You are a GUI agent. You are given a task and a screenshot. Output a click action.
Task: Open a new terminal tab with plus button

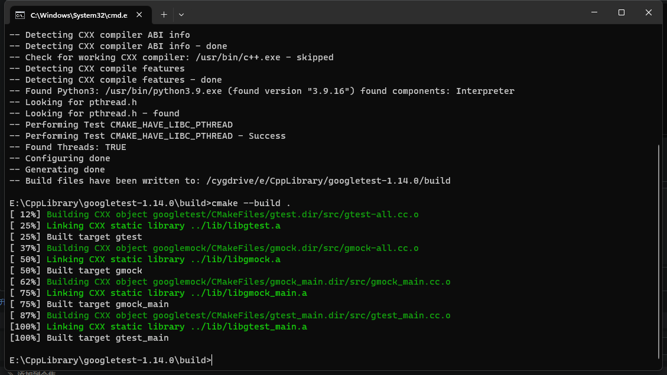[164, 14]
